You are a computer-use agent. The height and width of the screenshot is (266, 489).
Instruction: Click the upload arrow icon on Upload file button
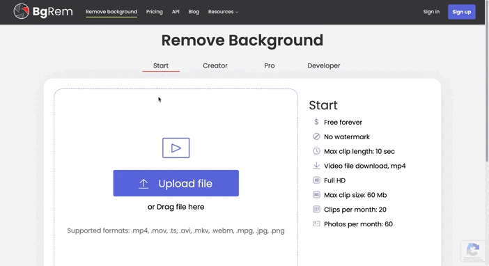pyautogui.click(x=143, y=184)
